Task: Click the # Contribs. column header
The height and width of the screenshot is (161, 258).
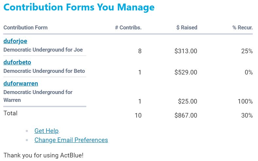Action: point(128,27)
